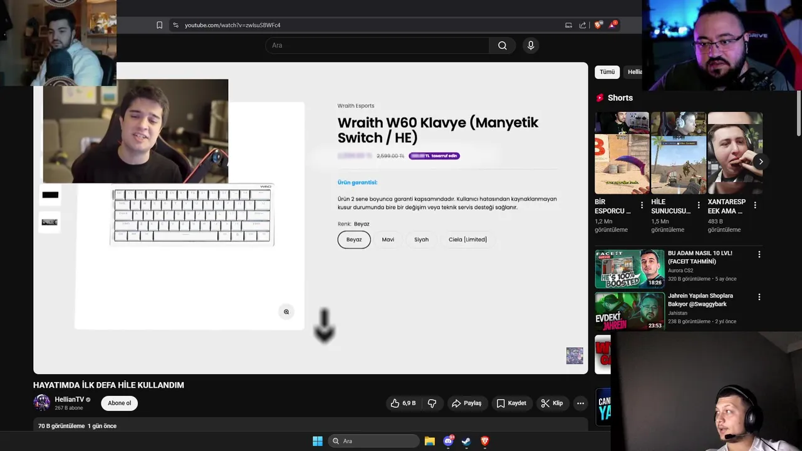The height and width of the screenshot is (451, 802).
Task: Click the zoom magnifier on product image
Action: tap(286, 312)
